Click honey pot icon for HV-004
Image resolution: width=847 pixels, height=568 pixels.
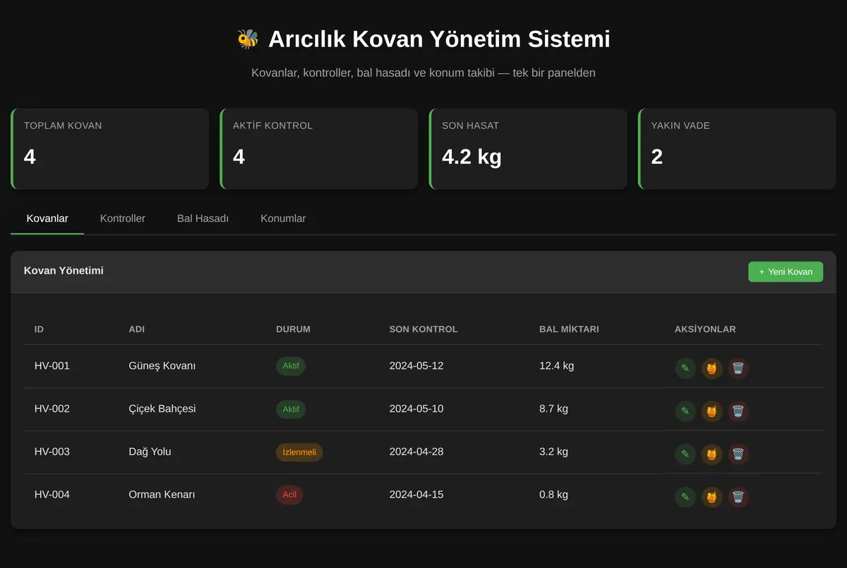tap(711, 497)
